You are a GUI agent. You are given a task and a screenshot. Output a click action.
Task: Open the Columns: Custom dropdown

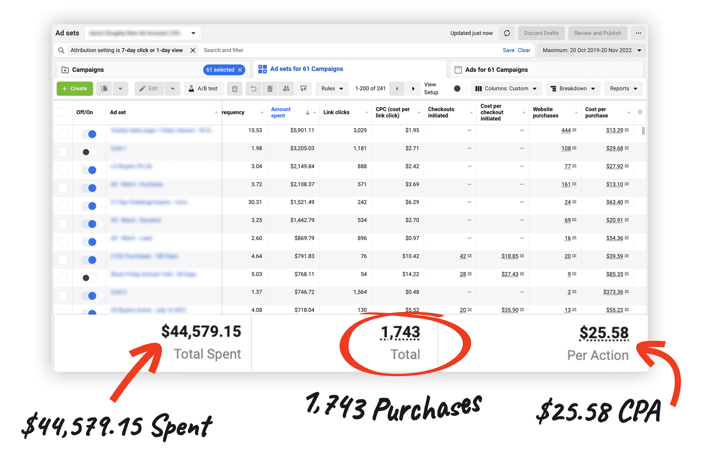[x=506, y=89]
